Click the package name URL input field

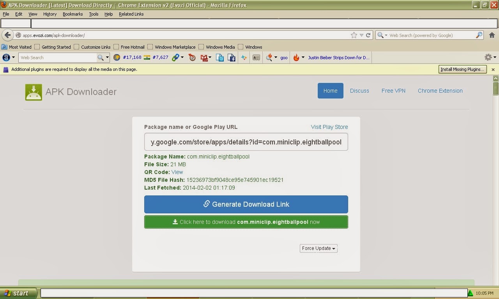[246, 142]
